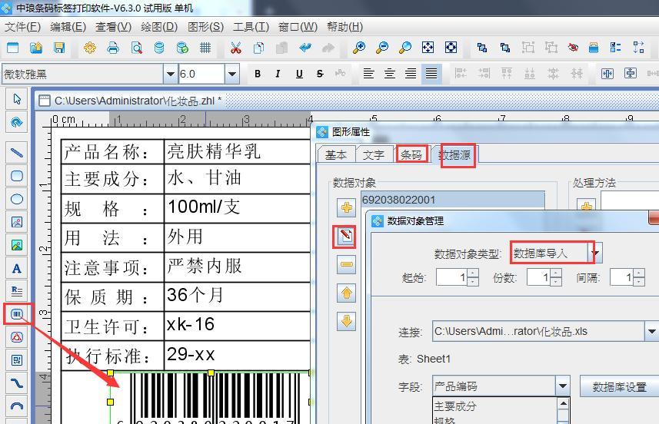Choose the arrow selection tool in the left toolbox
Viewport: 659px width, 424px height.
tap(17, 100)
